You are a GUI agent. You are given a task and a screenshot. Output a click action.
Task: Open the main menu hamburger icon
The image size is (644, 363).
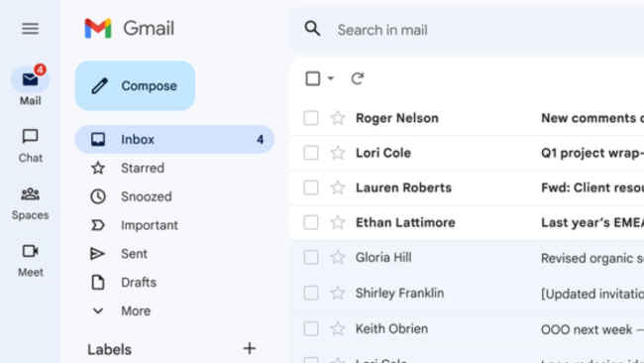[x=30, y=29]
